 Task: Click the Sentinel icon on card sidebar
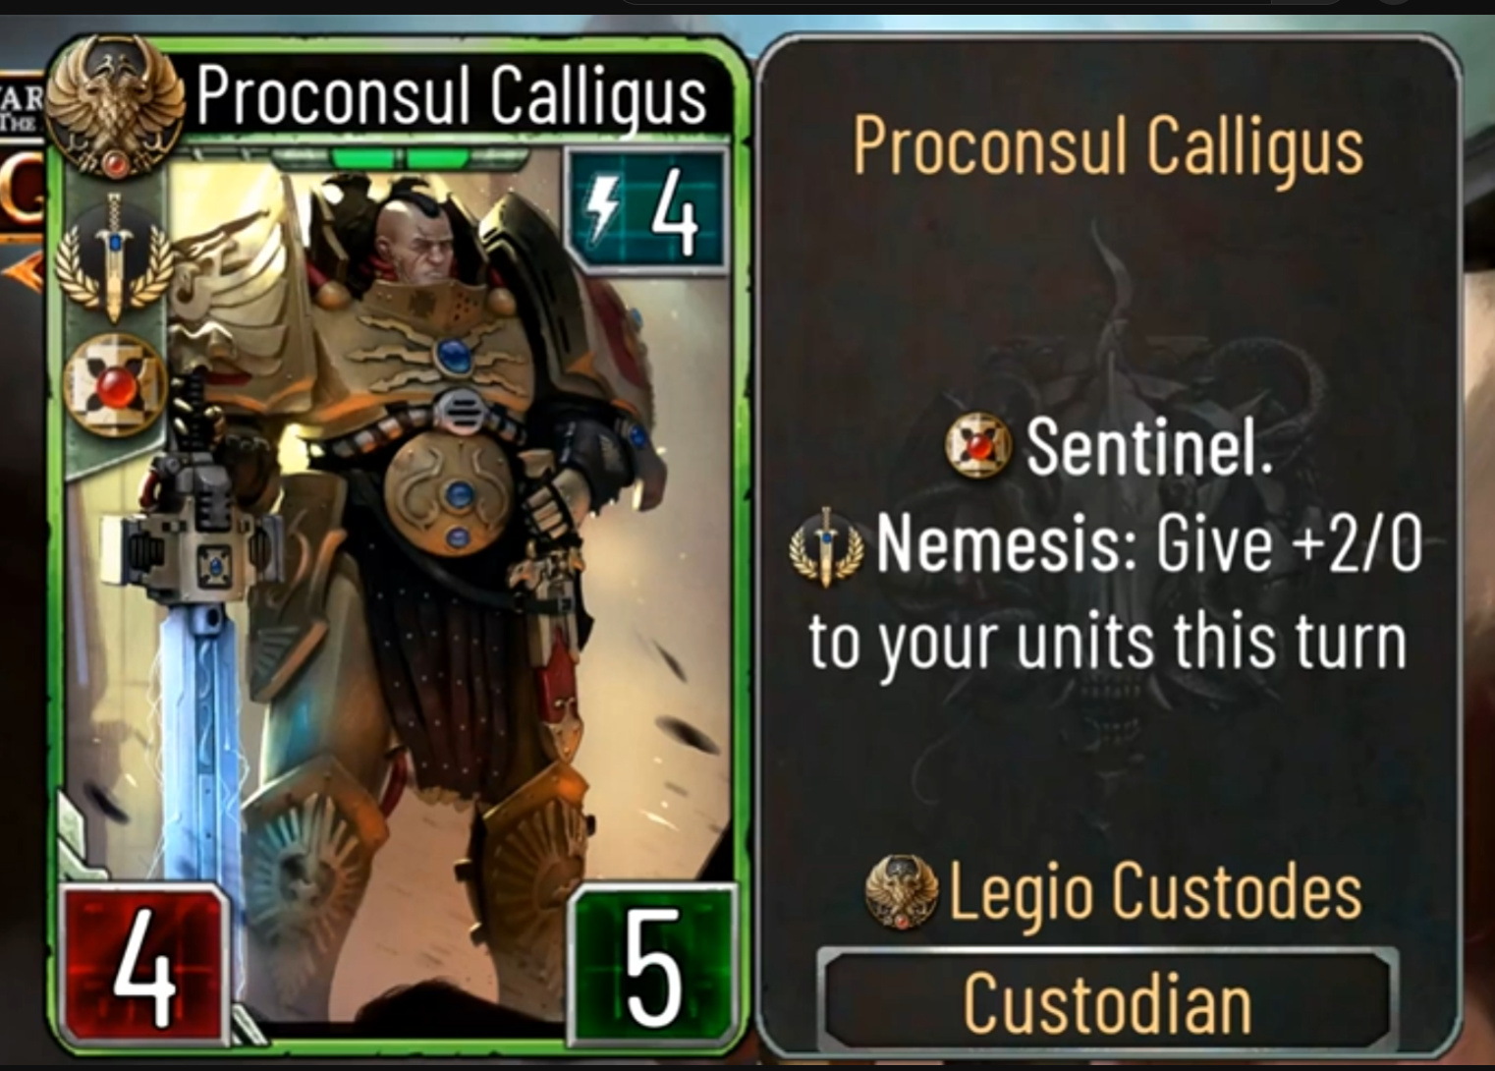pos(114,385)
